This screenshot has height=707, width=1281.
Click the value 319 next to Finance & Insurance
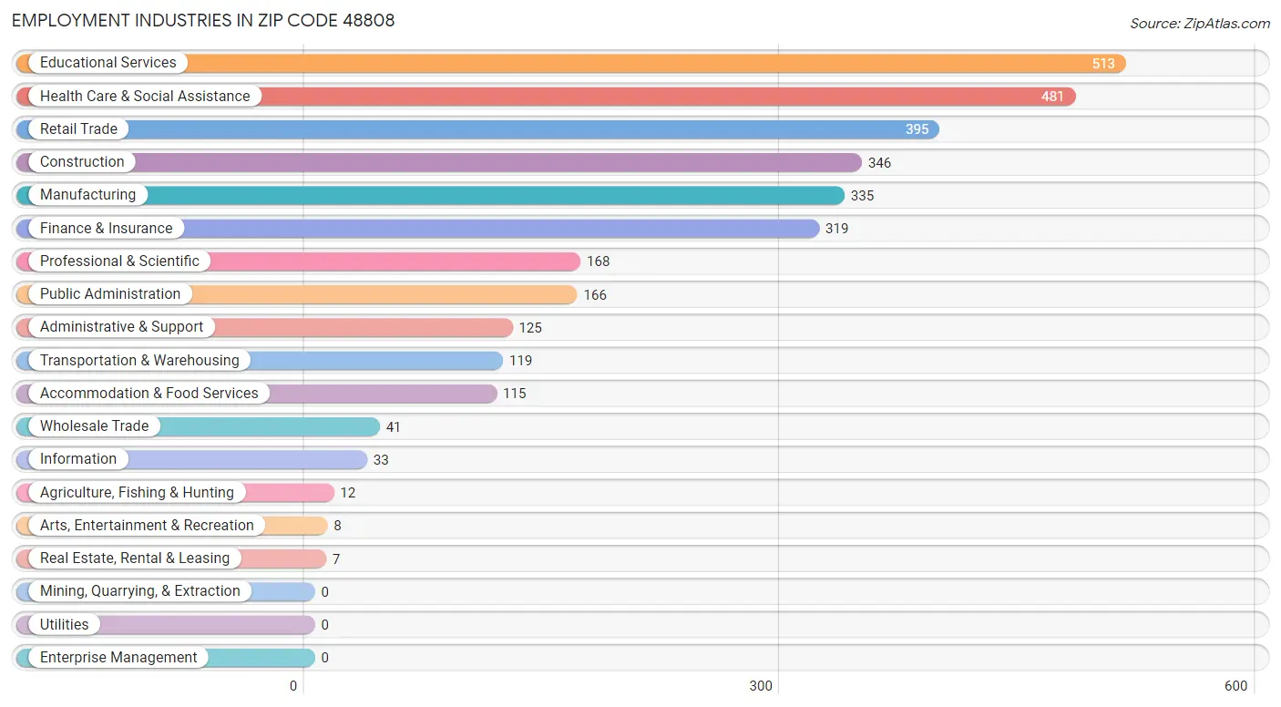[836, 229]
